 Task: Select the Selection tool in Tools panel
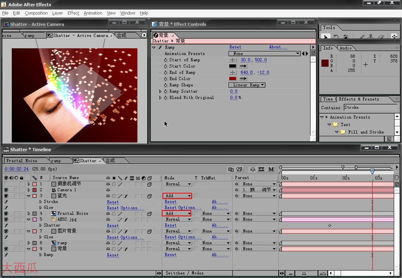pyautogui.click(x=326, y=36)
